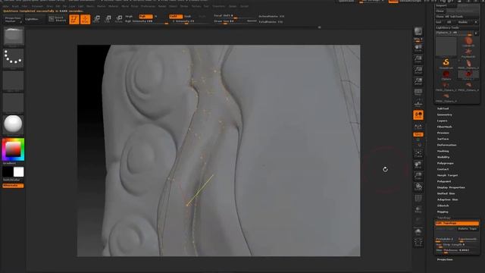This screenshot has height=273, width=485.
Task: Expand the SubTool subpalette
Action: pos(443,108)
